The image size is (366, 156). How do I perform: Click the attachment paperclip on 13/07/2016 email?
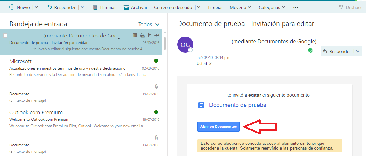(x=156, y=138)
